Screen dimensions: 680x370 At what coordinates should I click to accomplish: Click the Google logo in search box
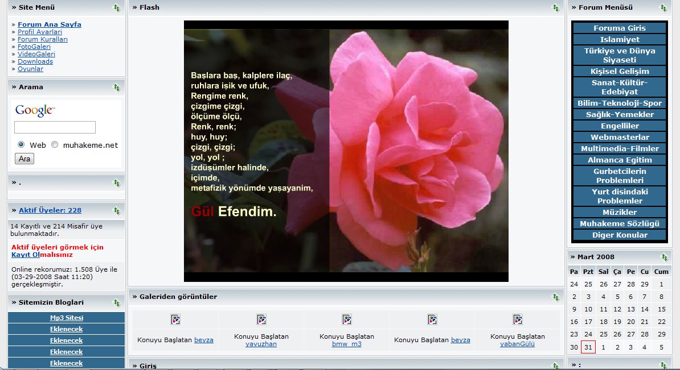pyautogui.click(x=35, y=110)
